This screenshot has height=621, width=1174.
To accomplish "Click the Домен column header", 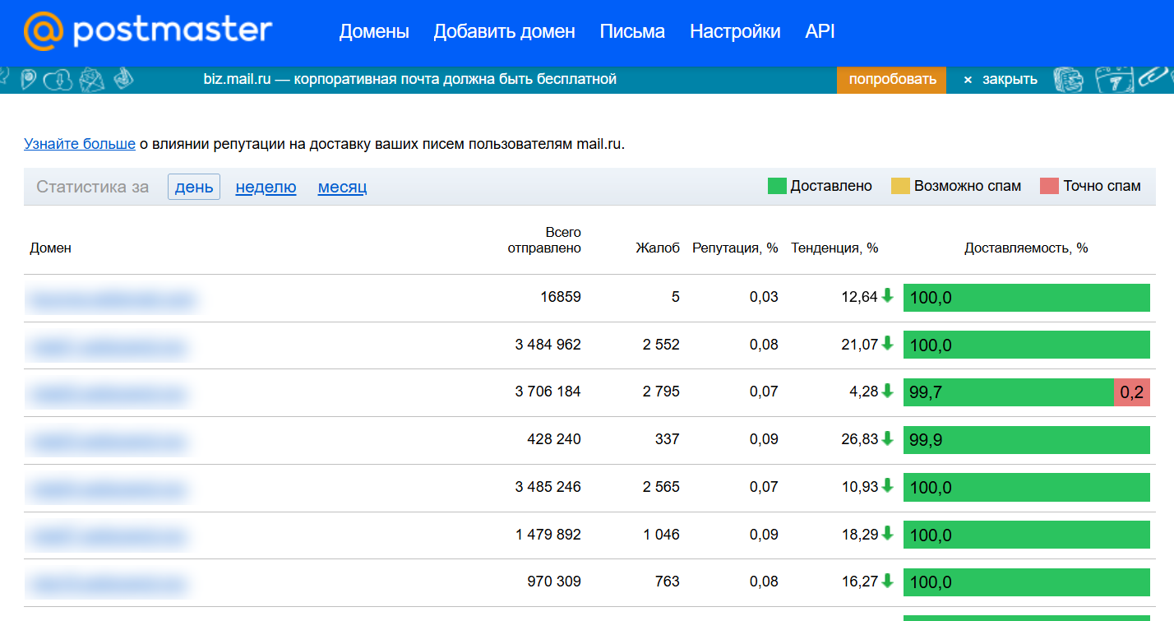I will [x=51, y=248].
